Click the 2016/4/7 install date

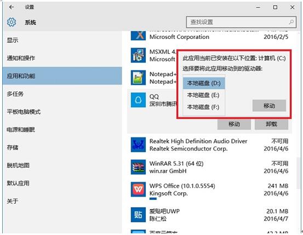coord(276,219)
